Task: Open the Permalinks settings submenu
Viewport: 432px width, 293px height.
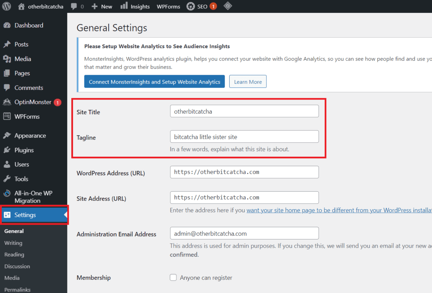Action: (17, 289)
